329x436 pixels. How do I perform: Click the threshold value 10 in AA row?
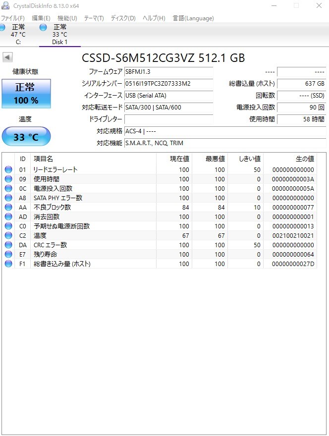(257, 207)
